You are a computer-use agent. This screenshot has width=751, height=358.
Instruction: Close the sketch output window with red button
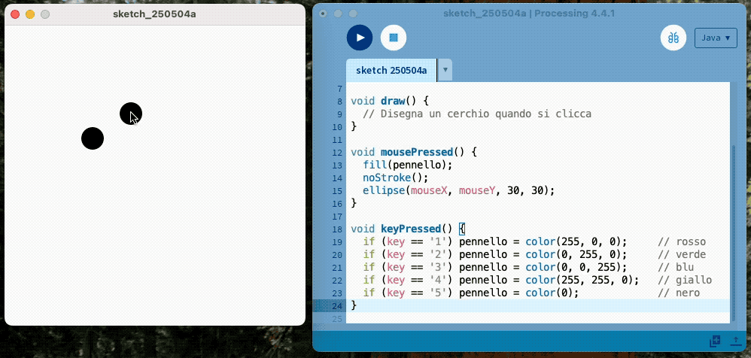[14, 14]
